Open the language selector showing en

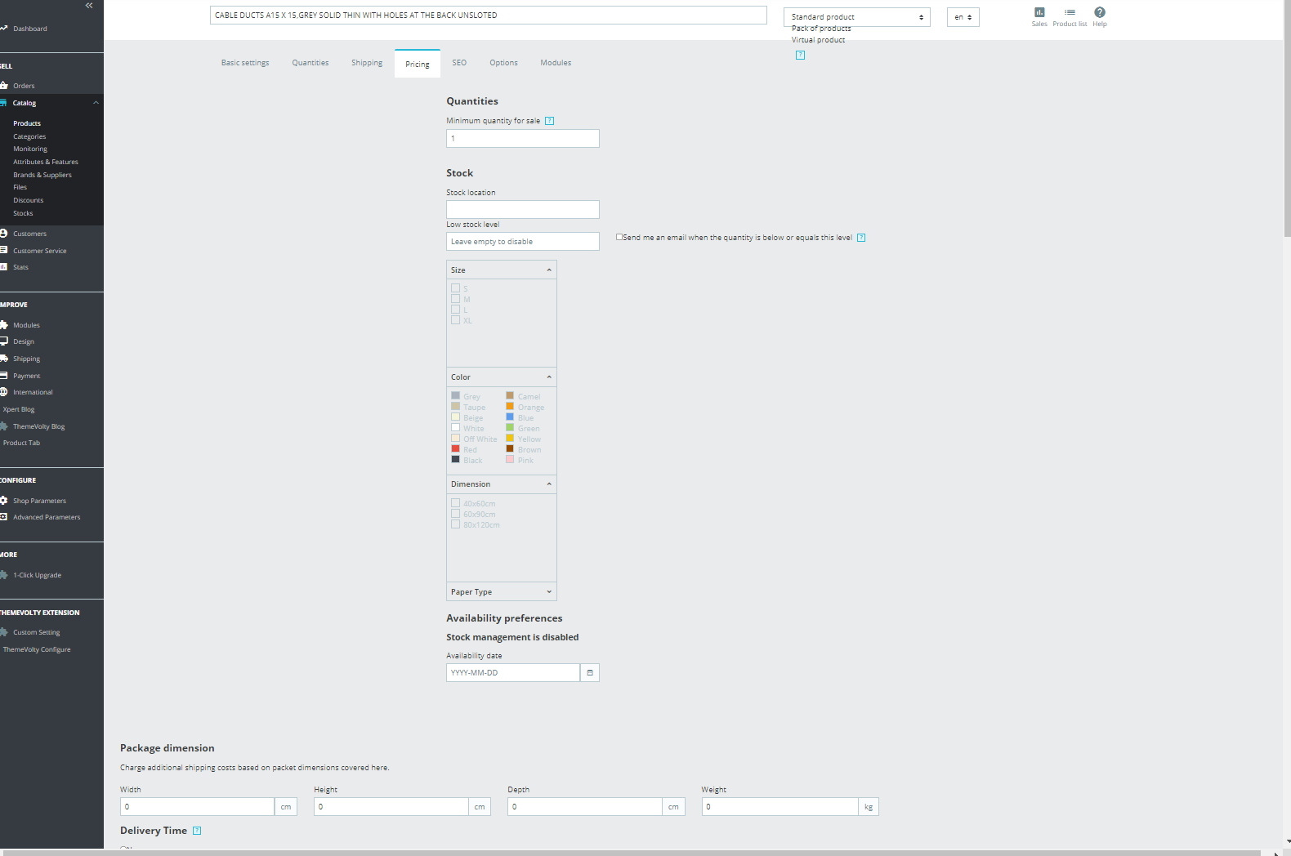coord(963,17)
